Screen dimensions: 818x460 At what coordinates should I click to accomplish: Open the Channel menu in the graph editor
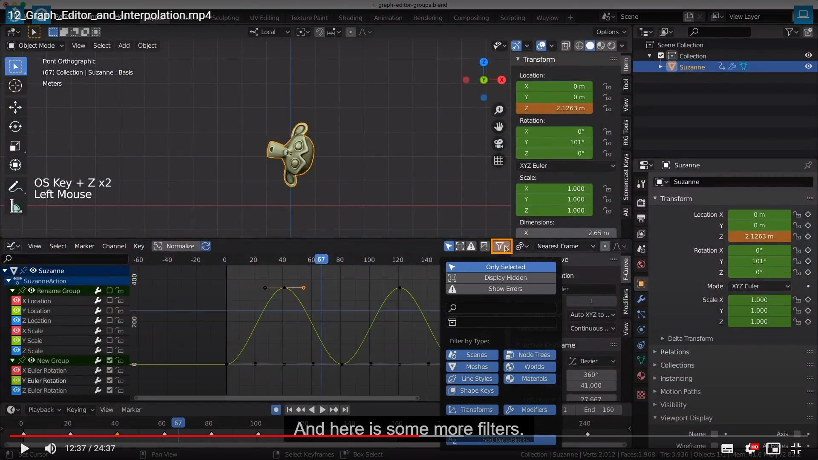pyautogui.click(x=114, y=246)
